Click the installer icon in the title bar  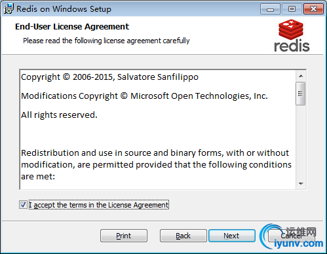pyautogui.click(x=9, y=9)
